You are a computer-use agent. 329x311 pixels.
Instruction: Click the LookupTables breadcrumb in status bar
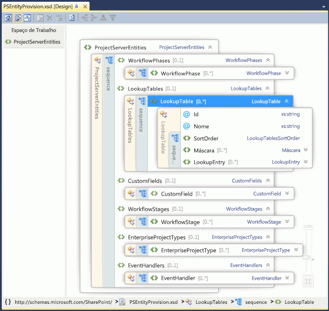211,302
